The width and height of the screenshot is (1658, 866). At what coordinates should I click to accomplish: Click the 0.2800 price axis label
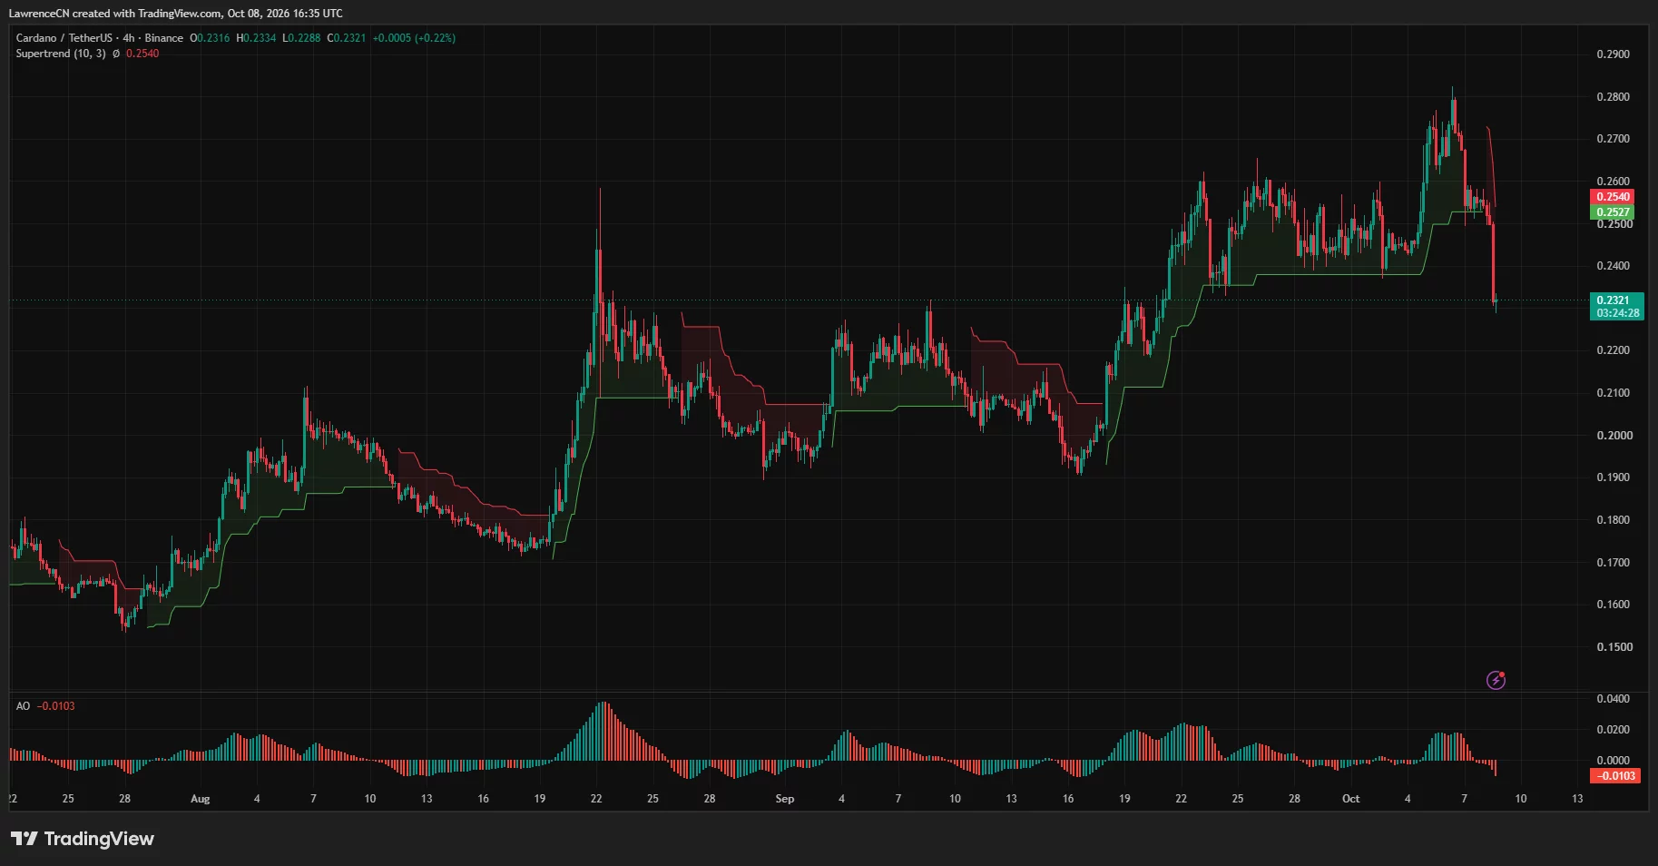click(x=1613, y=97)
